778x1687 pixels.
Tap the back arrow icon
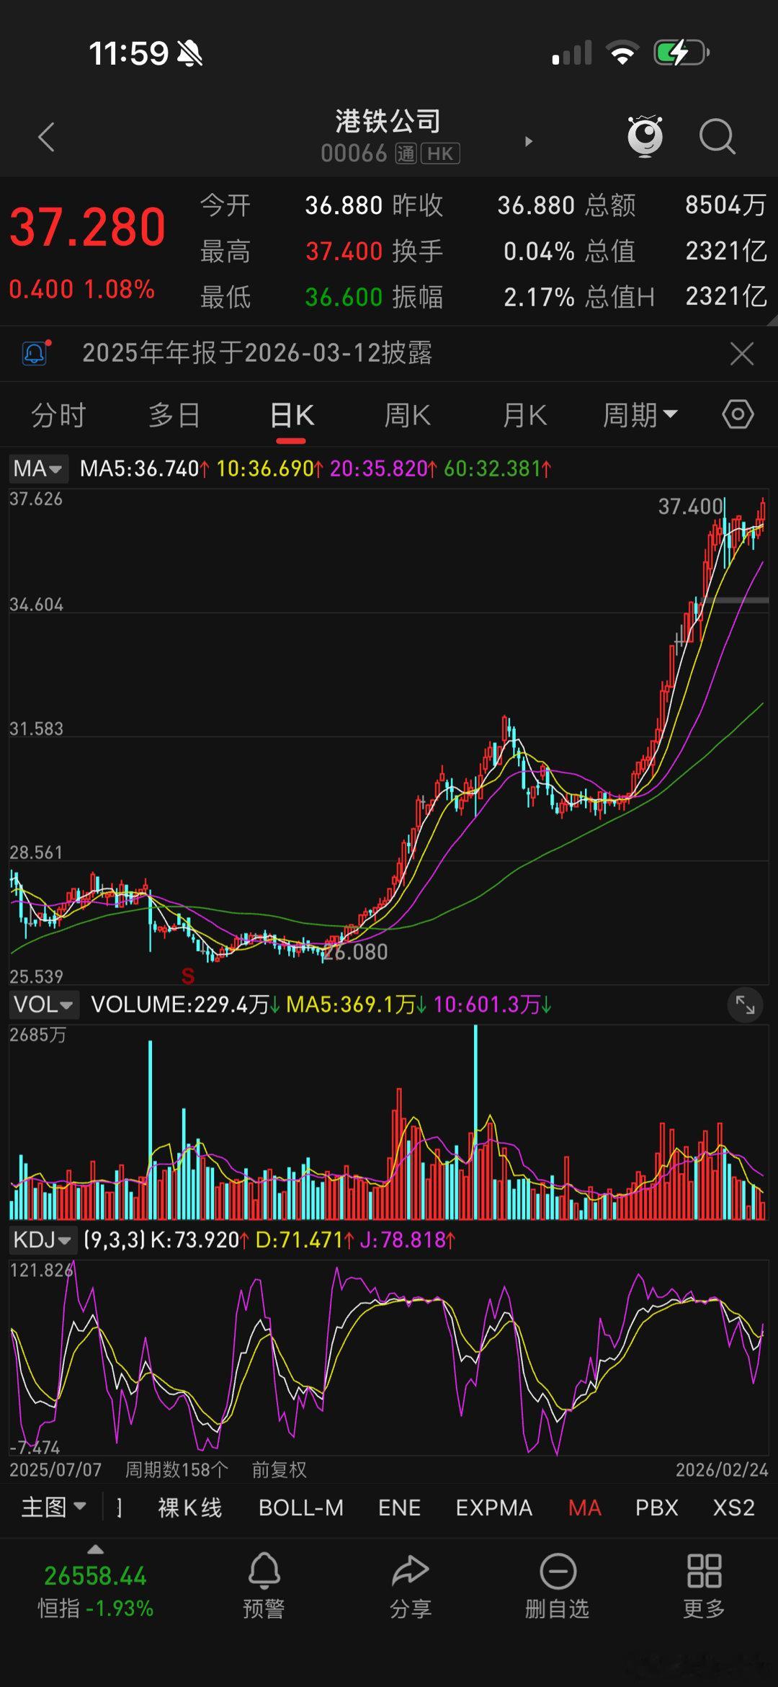[47, 136]
